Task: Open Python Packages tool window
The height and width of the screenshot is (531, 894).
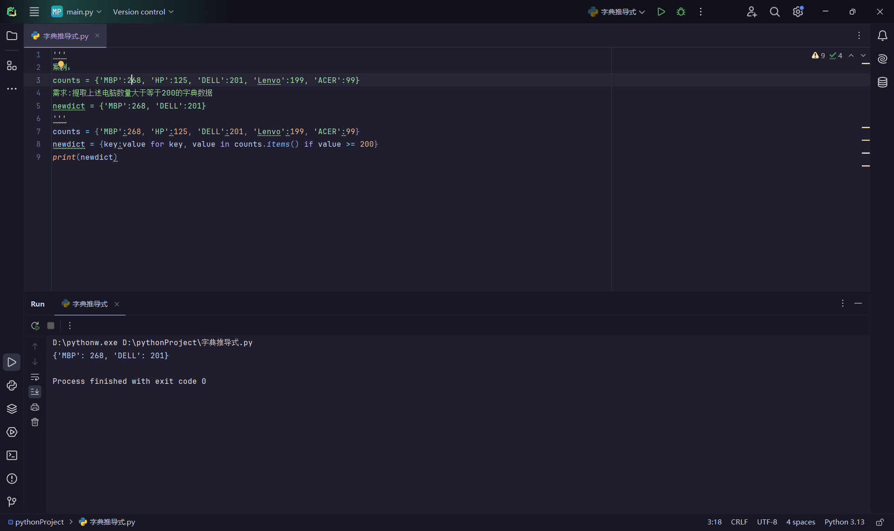Action: (12, 408)
